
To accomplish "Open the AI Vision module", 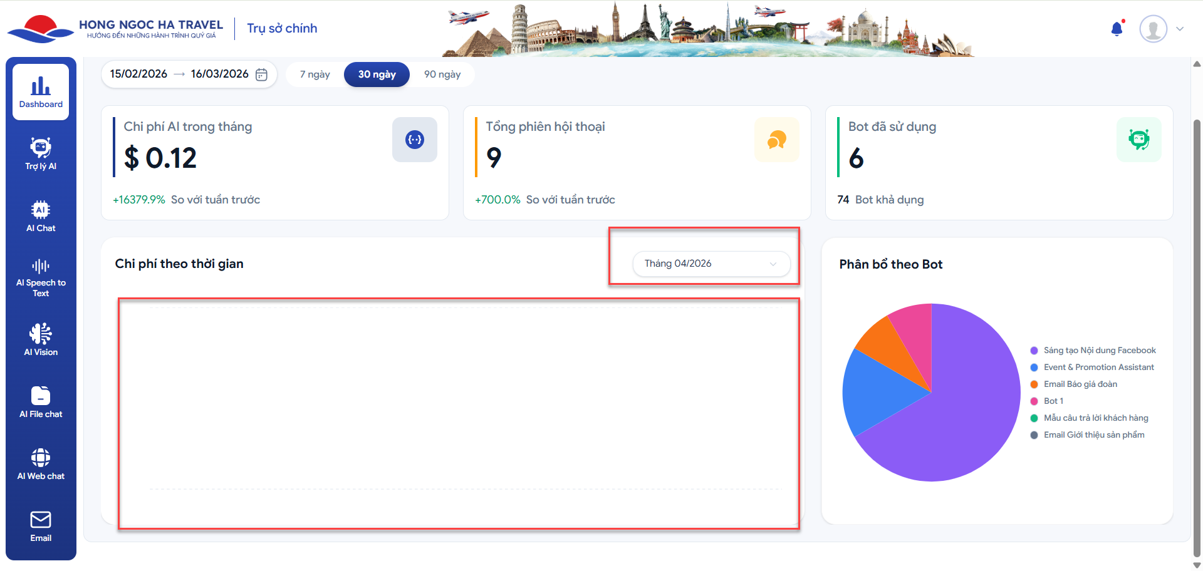I will pyautogui.click(x=41, y=339).
